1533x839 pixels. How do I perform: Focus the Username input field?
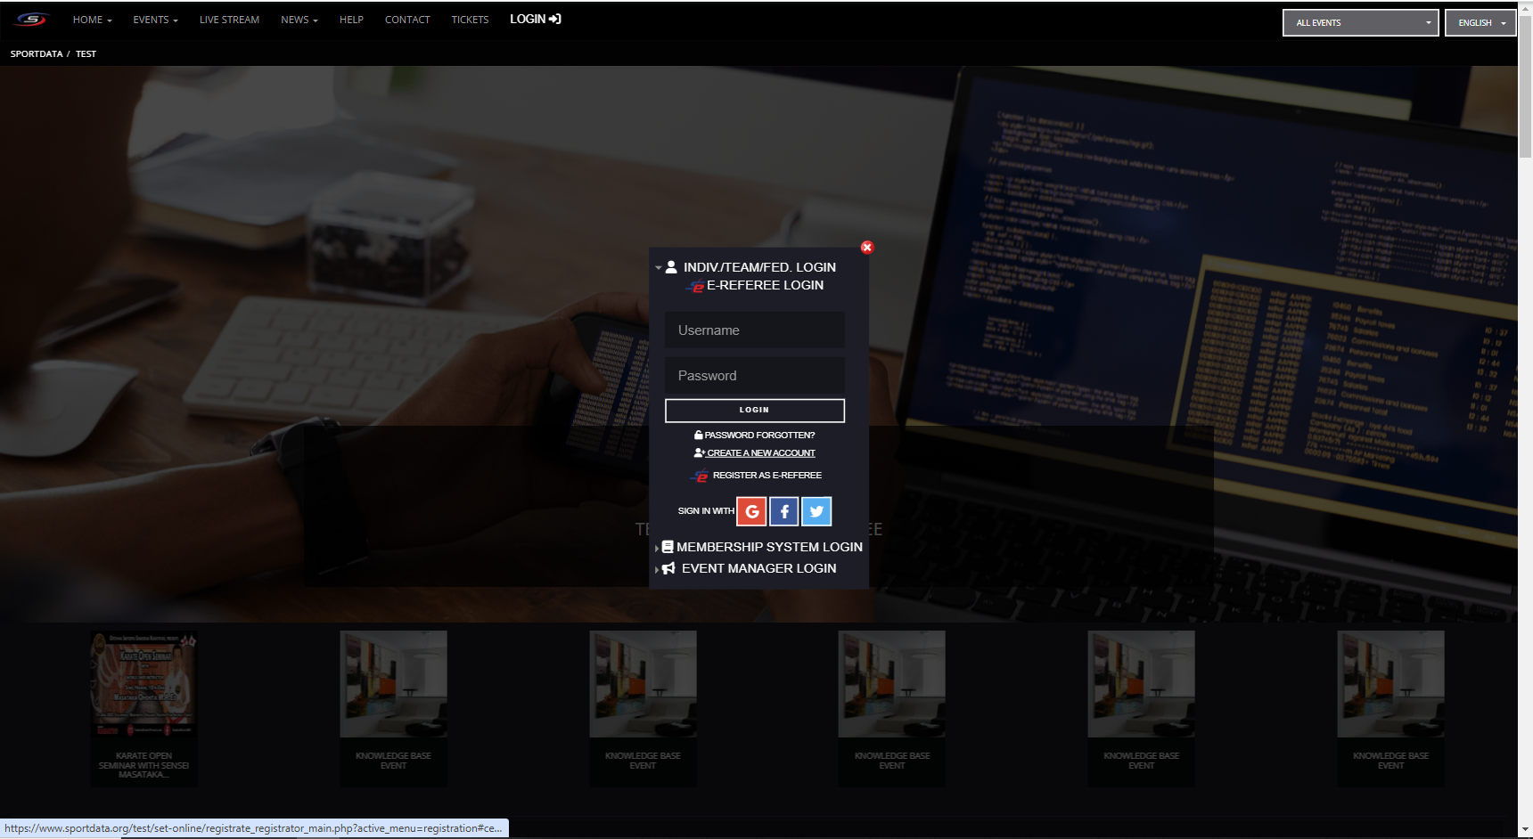(x=754, y=330)
